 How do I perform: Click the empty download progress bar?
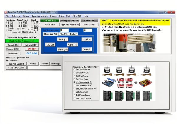[22, 35]
